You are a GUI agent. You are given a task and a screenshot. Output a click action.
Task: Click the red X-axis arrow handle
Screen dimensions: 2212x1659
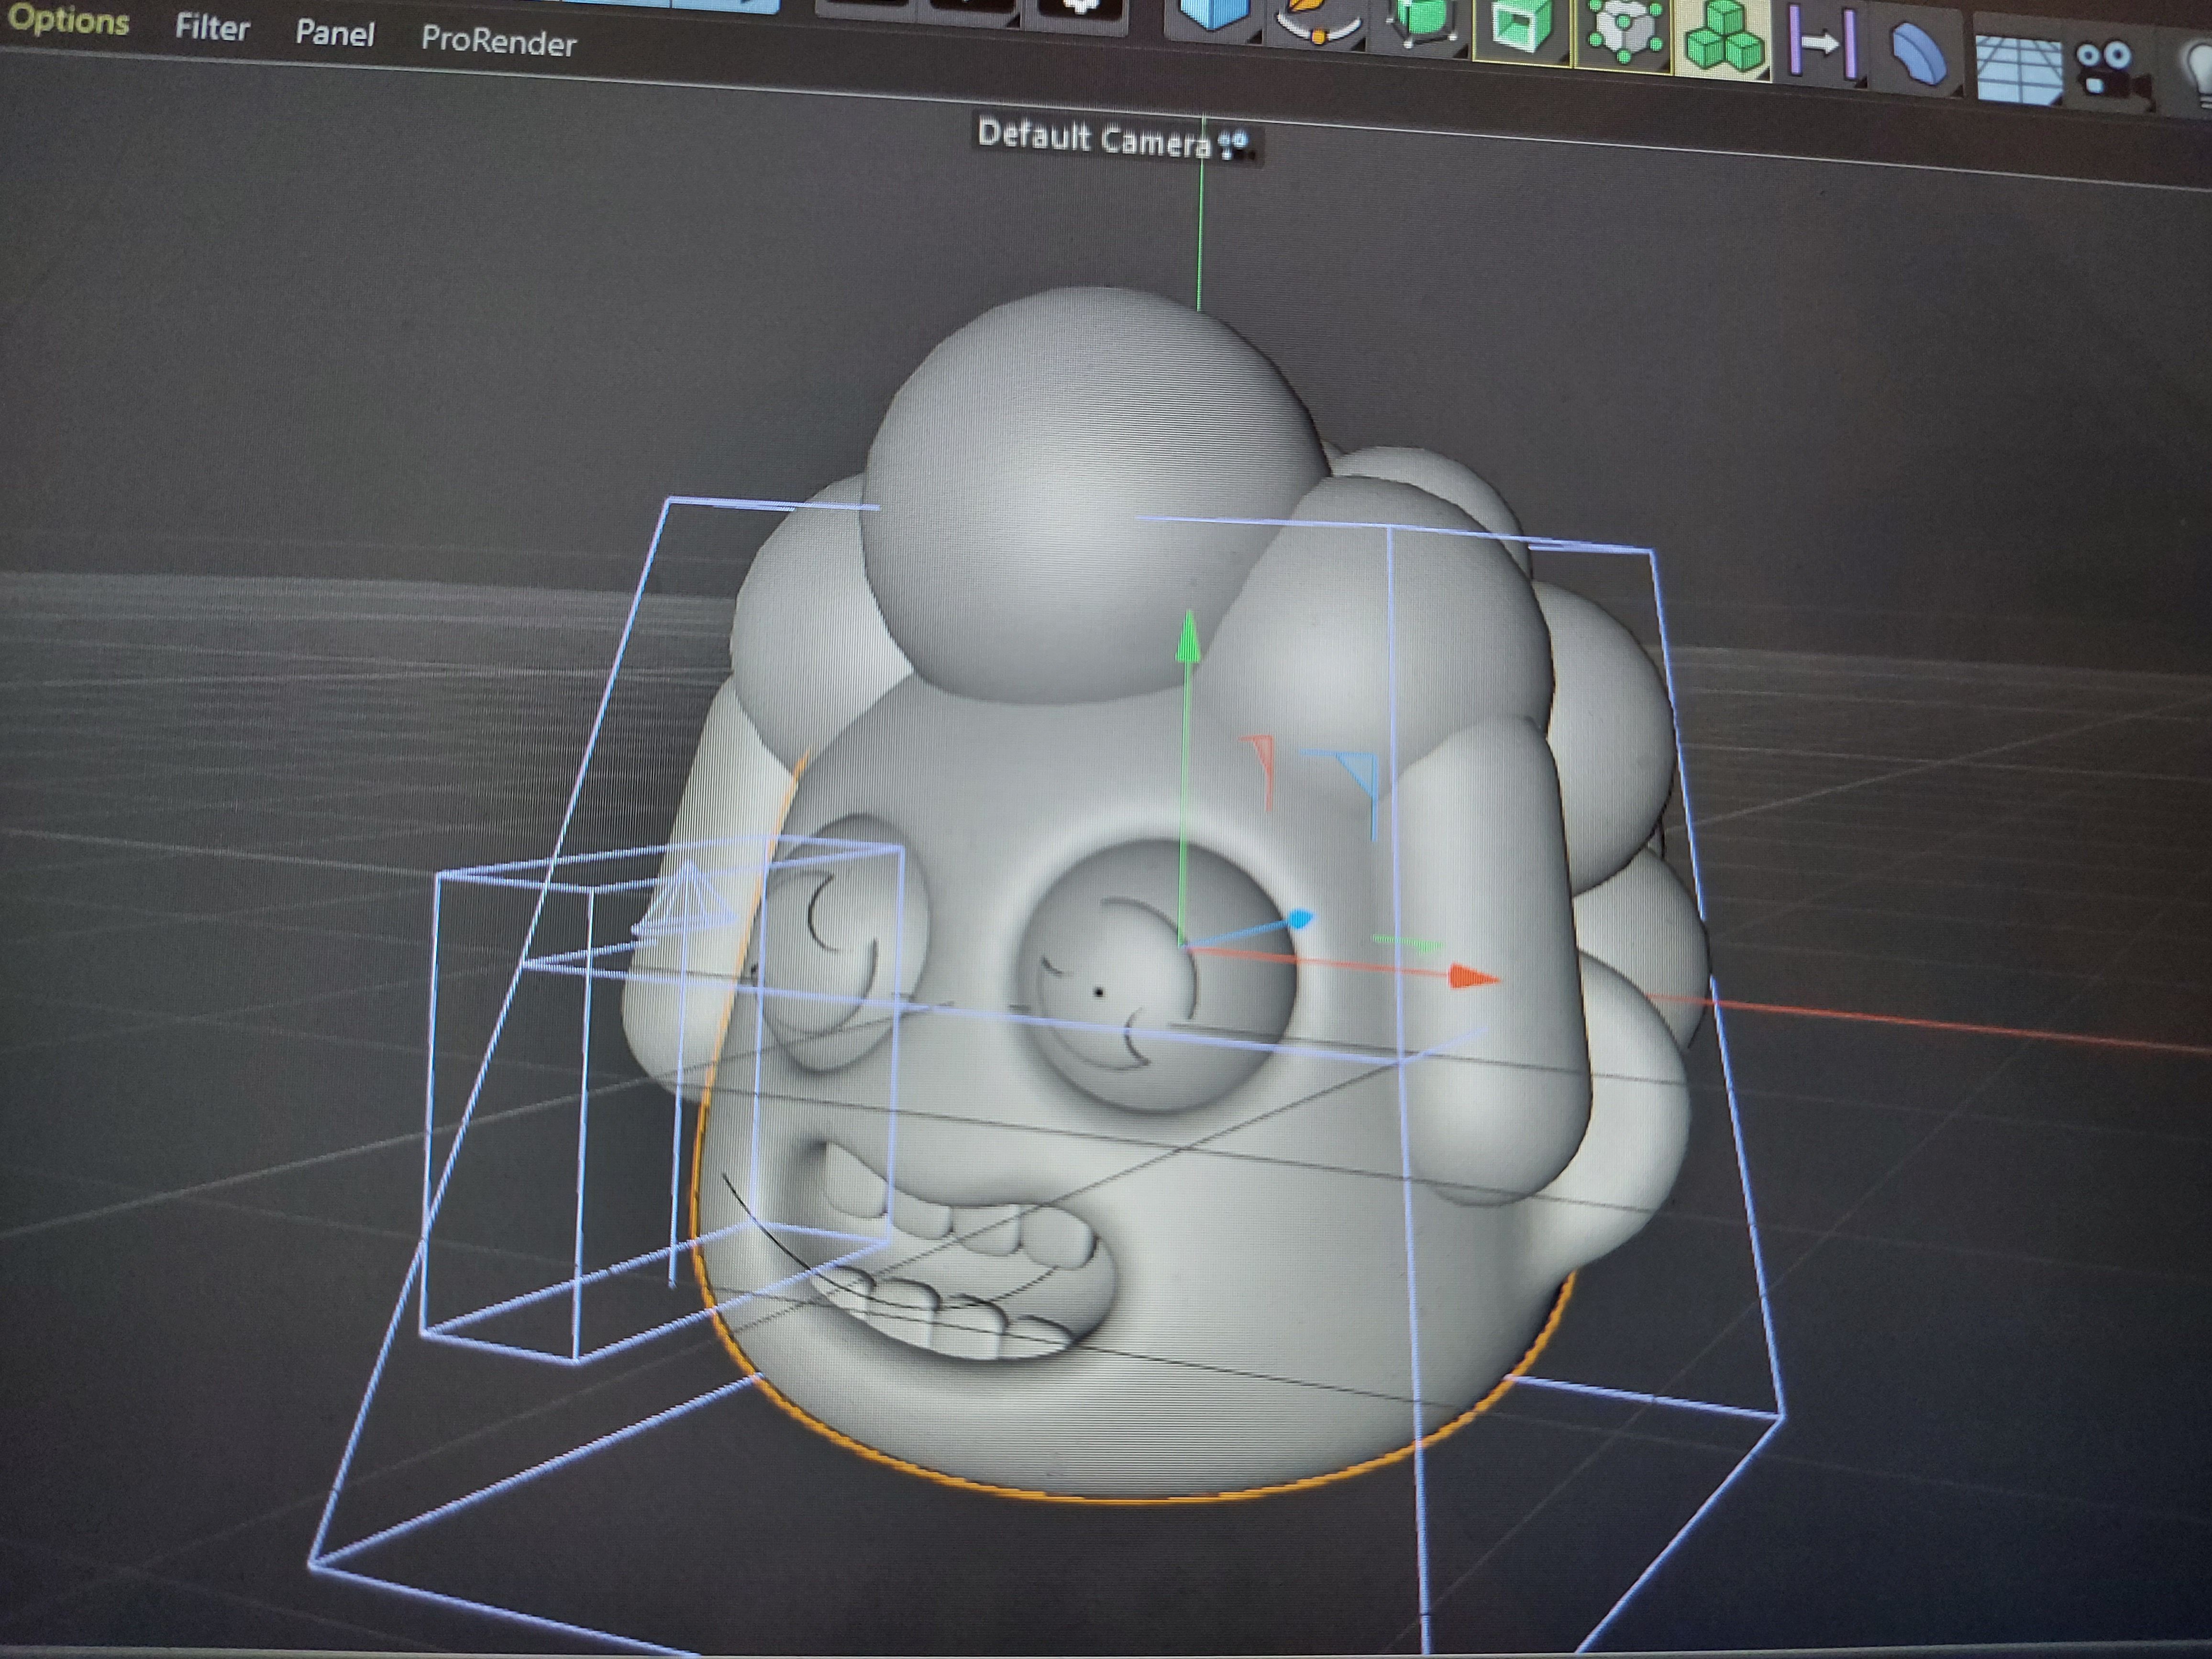[1474, 977]
